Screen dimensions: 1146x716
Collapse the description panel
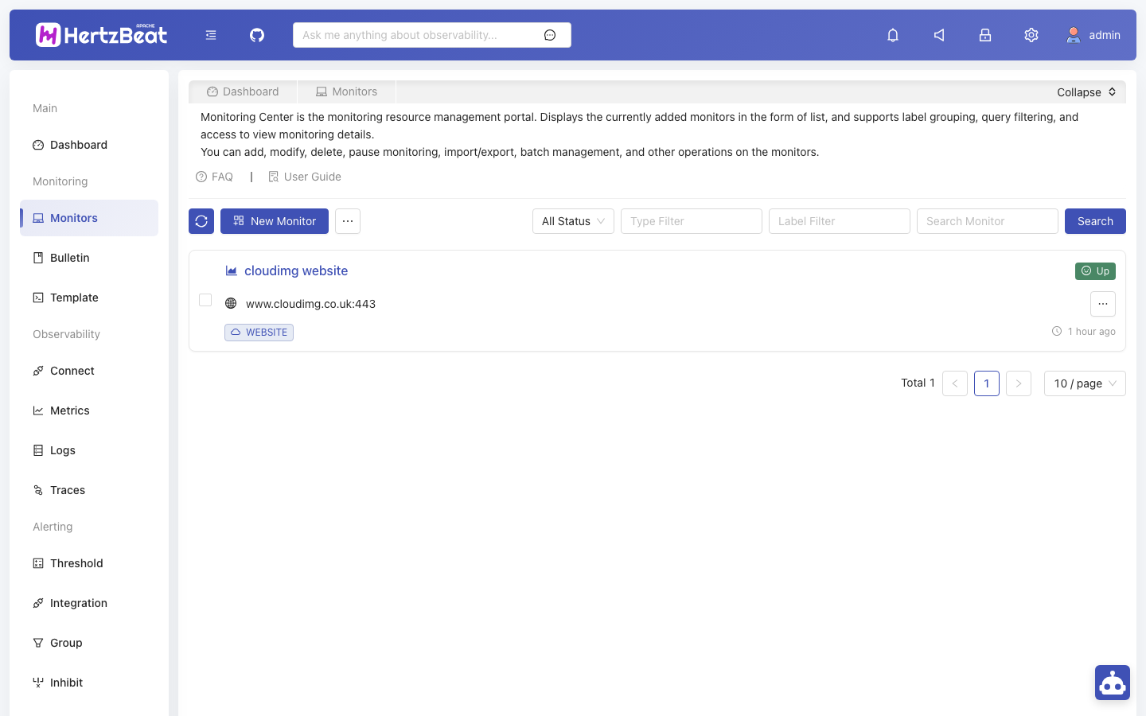coord(1086,92)
